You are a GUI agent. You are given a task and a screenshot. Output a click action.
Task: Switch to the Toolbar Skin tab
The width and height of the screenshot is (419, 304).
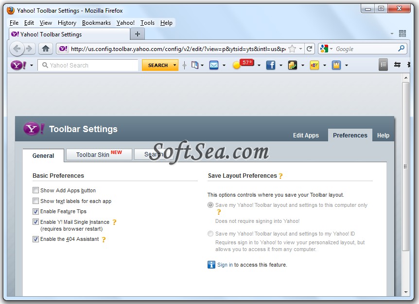coord(99,154)
